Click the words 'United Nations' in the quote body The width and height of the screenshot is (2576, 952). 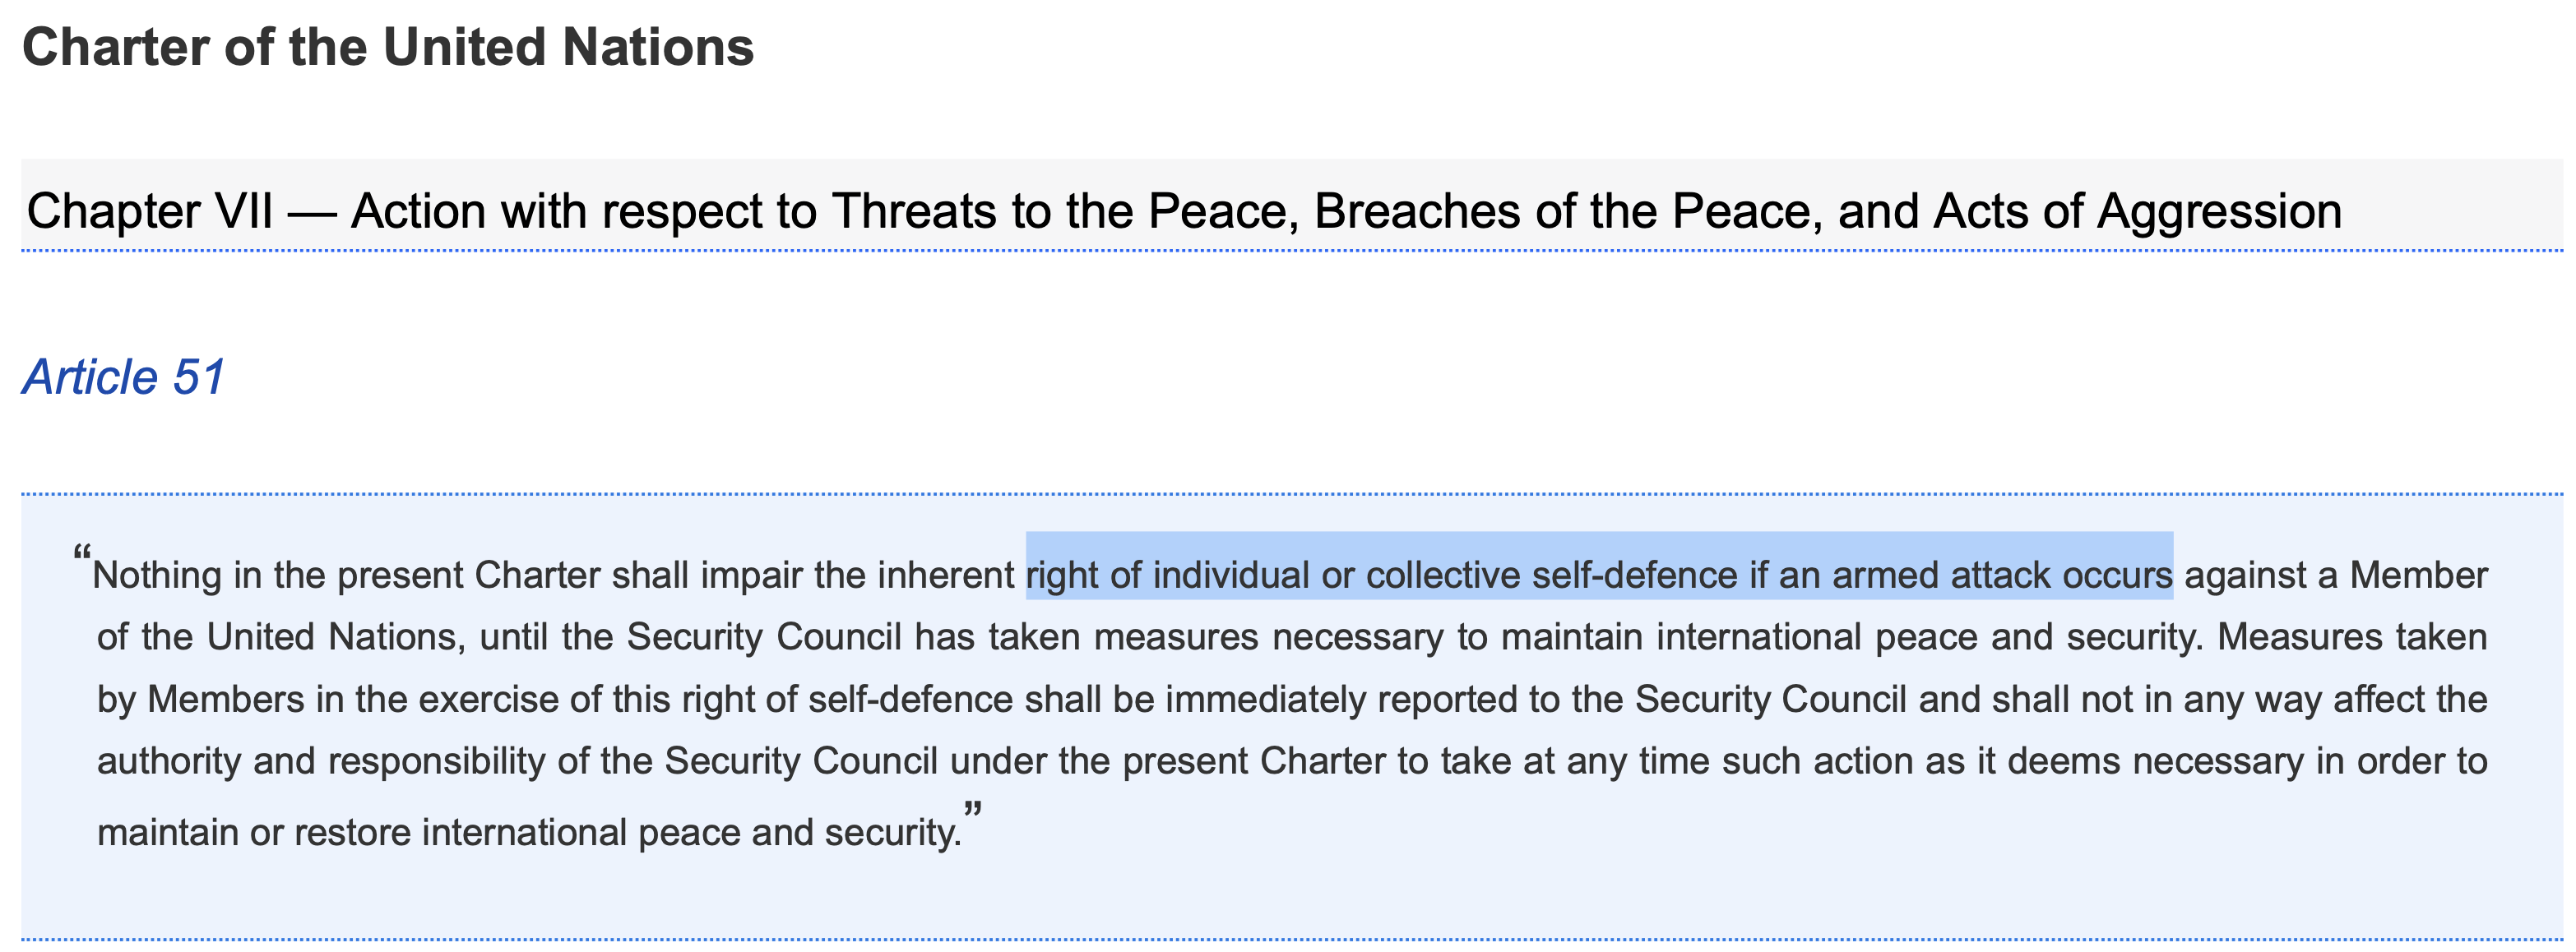pyautogui.click(x=331, y=637)
